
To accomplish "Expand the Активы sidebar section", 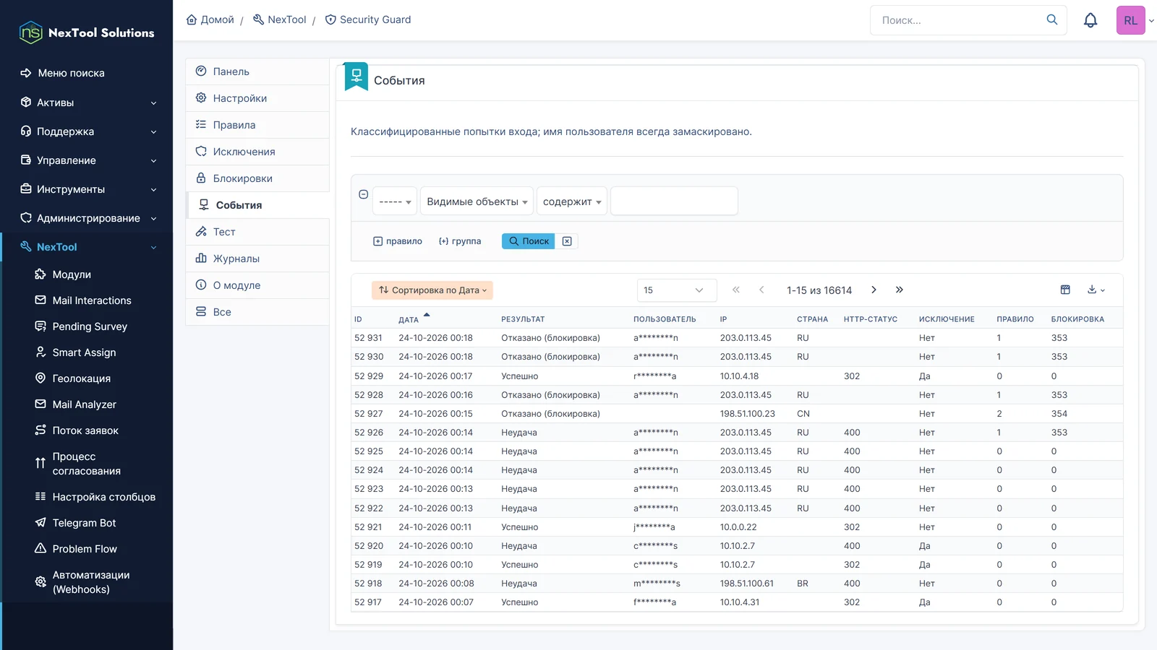I will [x=87, y=103].
